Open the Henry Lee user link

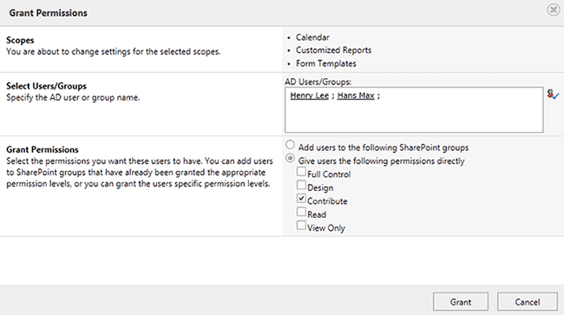310,95
